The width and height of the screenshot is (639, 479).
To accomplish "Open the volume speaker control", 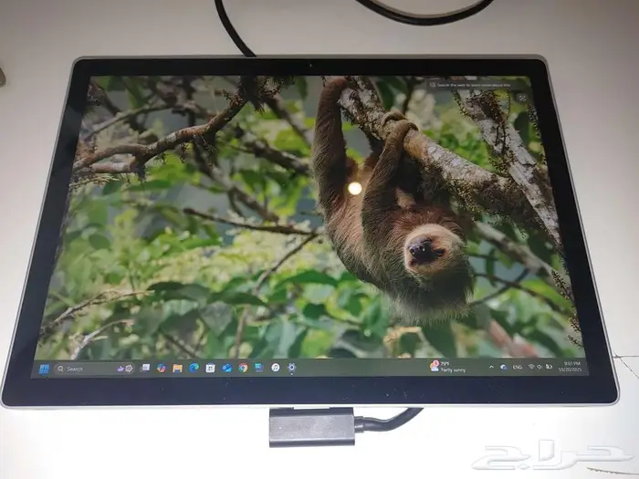I will (x=540, y=367).
